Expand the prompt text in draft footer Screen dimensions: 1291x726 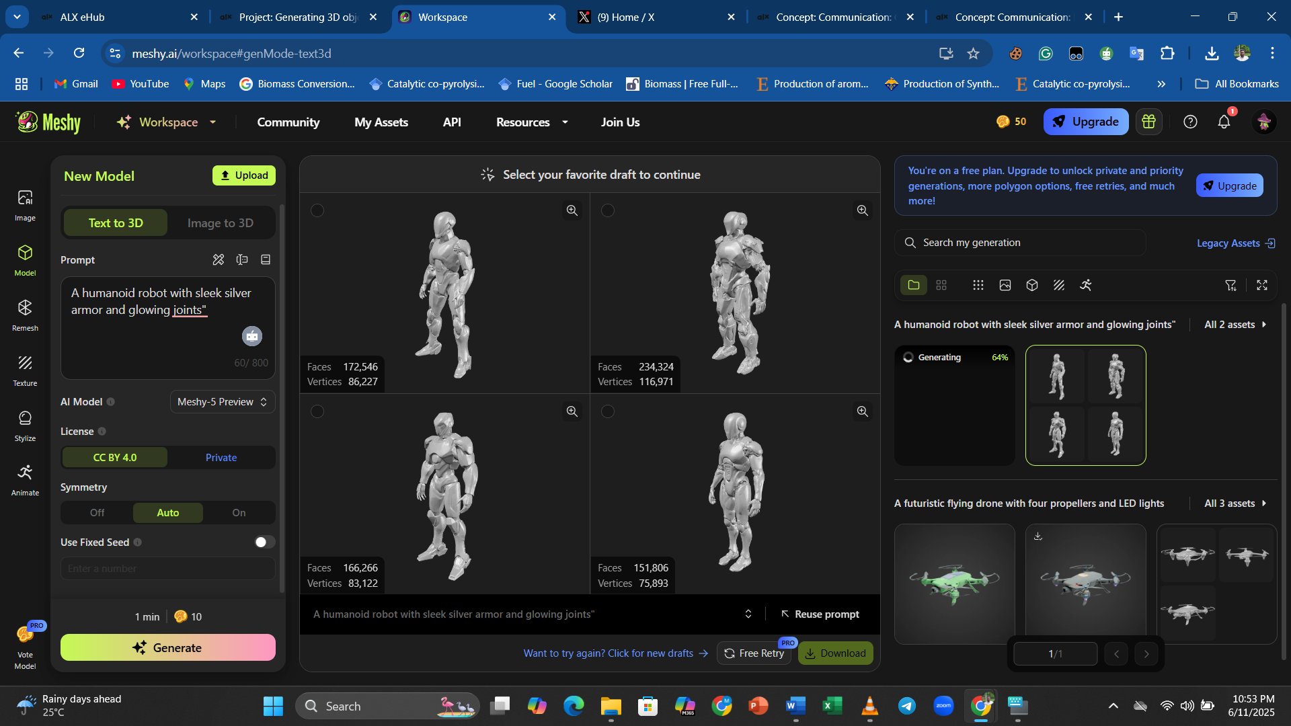pos(748,614)
